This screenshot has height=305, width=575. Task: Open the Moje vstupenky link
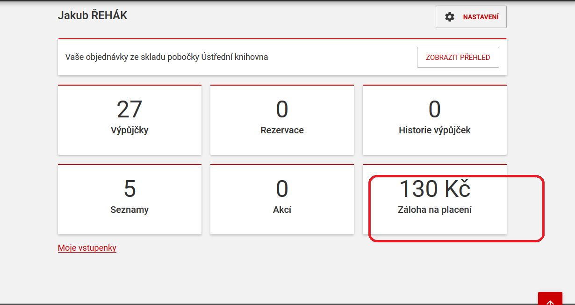(87, 248)
